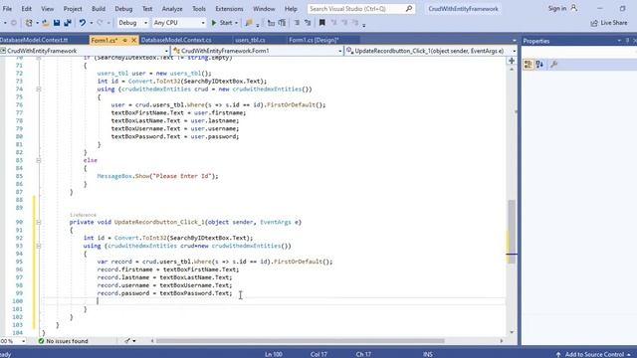This screenshot has height=358, width=637.
Task: Click the Comment selected lines icon
Action: pyautogui.click(x=297, y=23)
